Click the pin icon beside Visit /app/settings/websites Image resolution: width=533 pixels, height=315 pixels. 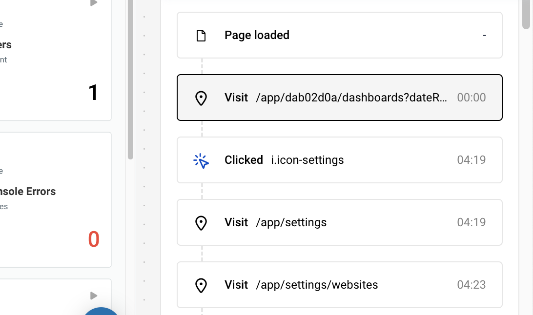(x=201, y=285)
